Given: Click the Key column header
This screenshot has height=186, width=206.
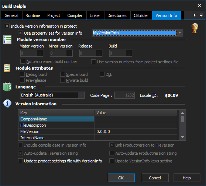Looking at the screenshot, I should click(x=56, y=113).
